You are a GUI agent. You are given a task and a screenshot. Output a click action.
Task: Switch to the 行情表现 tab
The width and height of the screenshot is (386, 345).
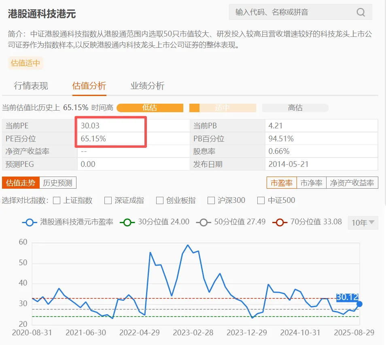31,86
